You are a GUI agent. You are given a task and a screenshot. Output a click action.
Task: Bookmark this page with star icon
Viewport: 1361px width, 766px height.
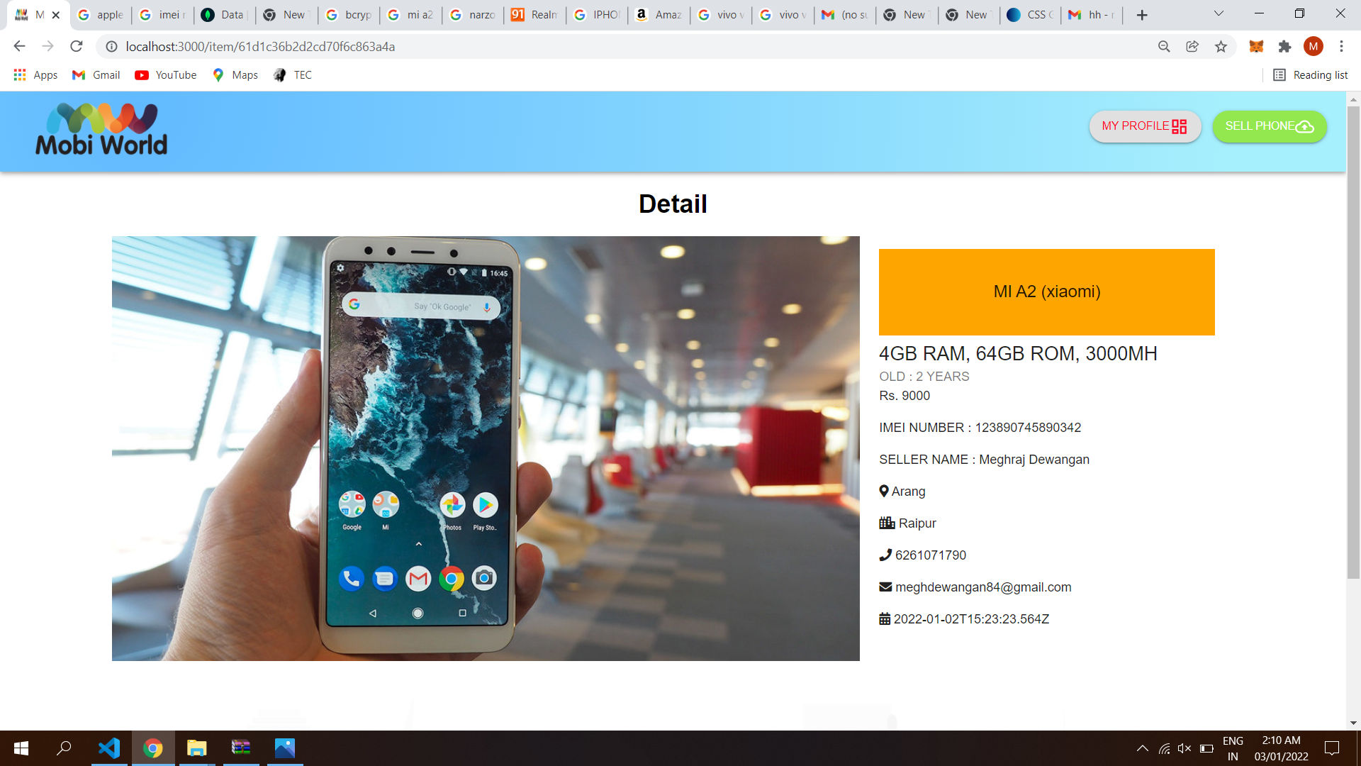(x=1221, y=47)
